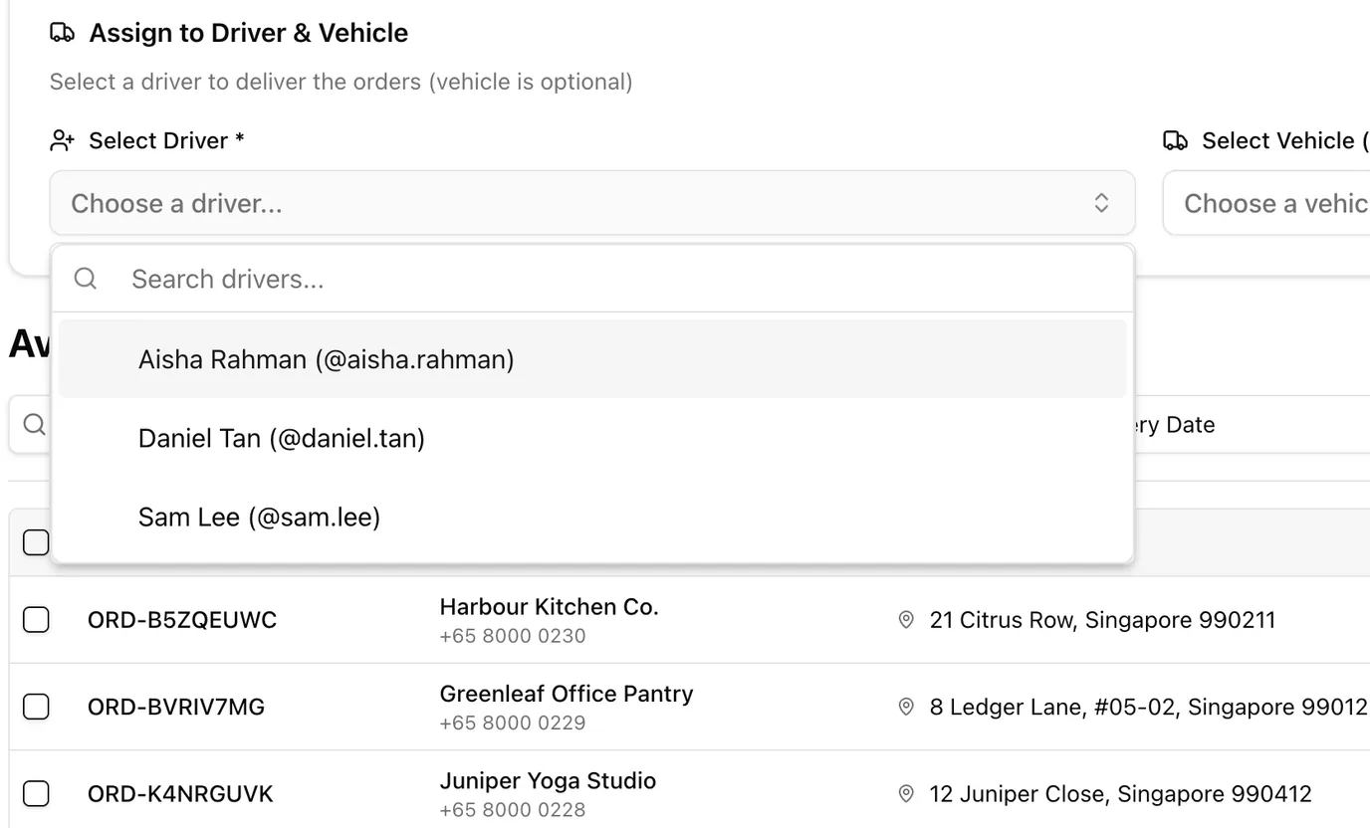The width and height of the screenshot is (1370, 828).
Task: Click the Assign to Driver & Vehicle heading
Action: pyautogui.click(x=249, y=33)
